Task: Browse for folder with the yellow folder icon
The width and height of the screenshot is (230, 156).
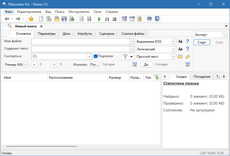Action: coord(180,57)
